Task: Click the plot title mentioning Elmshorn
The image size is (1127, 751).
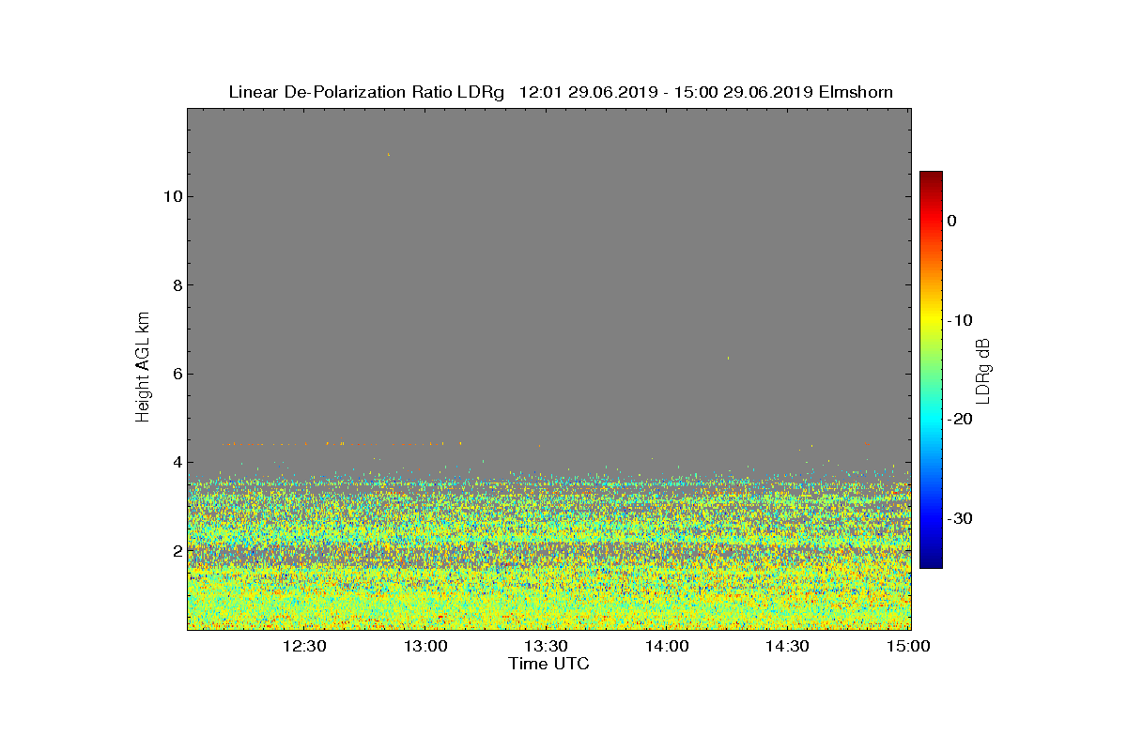Action: pos(561,92)
